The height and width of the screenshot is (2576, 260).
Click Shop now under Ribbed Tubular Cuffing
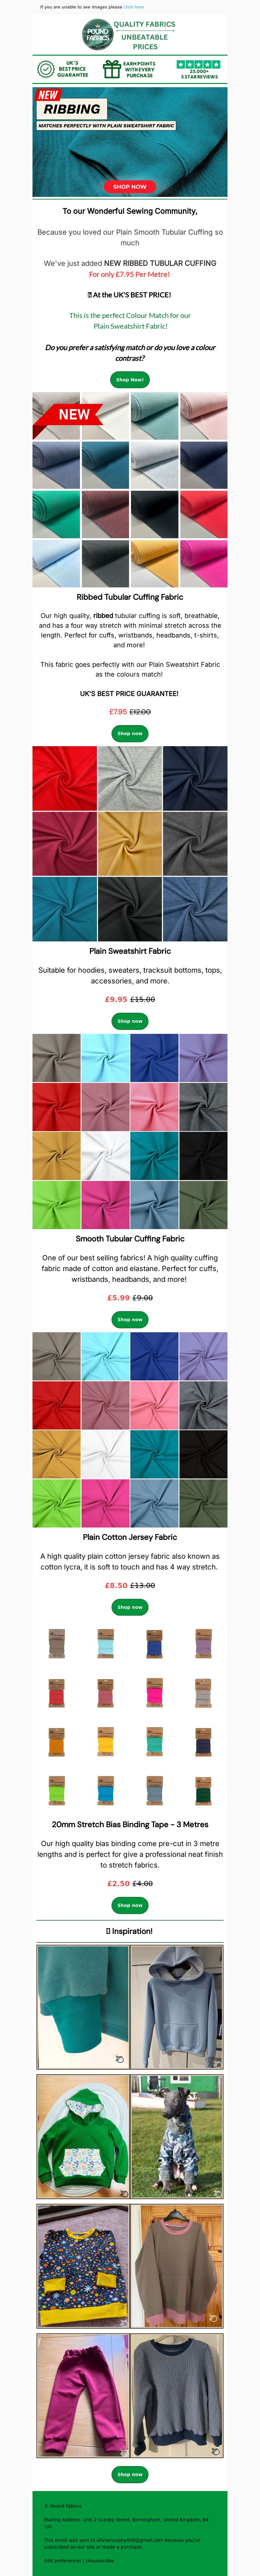pyautogui.click(x=130, y=733)
